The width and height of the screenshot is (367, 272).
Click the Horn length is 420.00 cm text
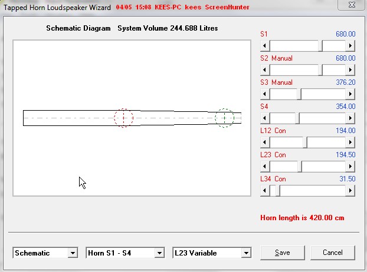click(x=302, y=218)
